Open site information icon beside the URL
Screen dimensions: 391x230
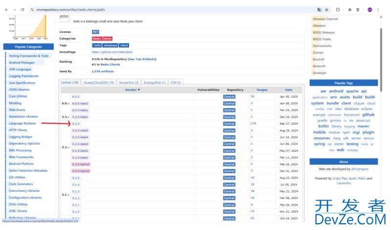point(32,10)
